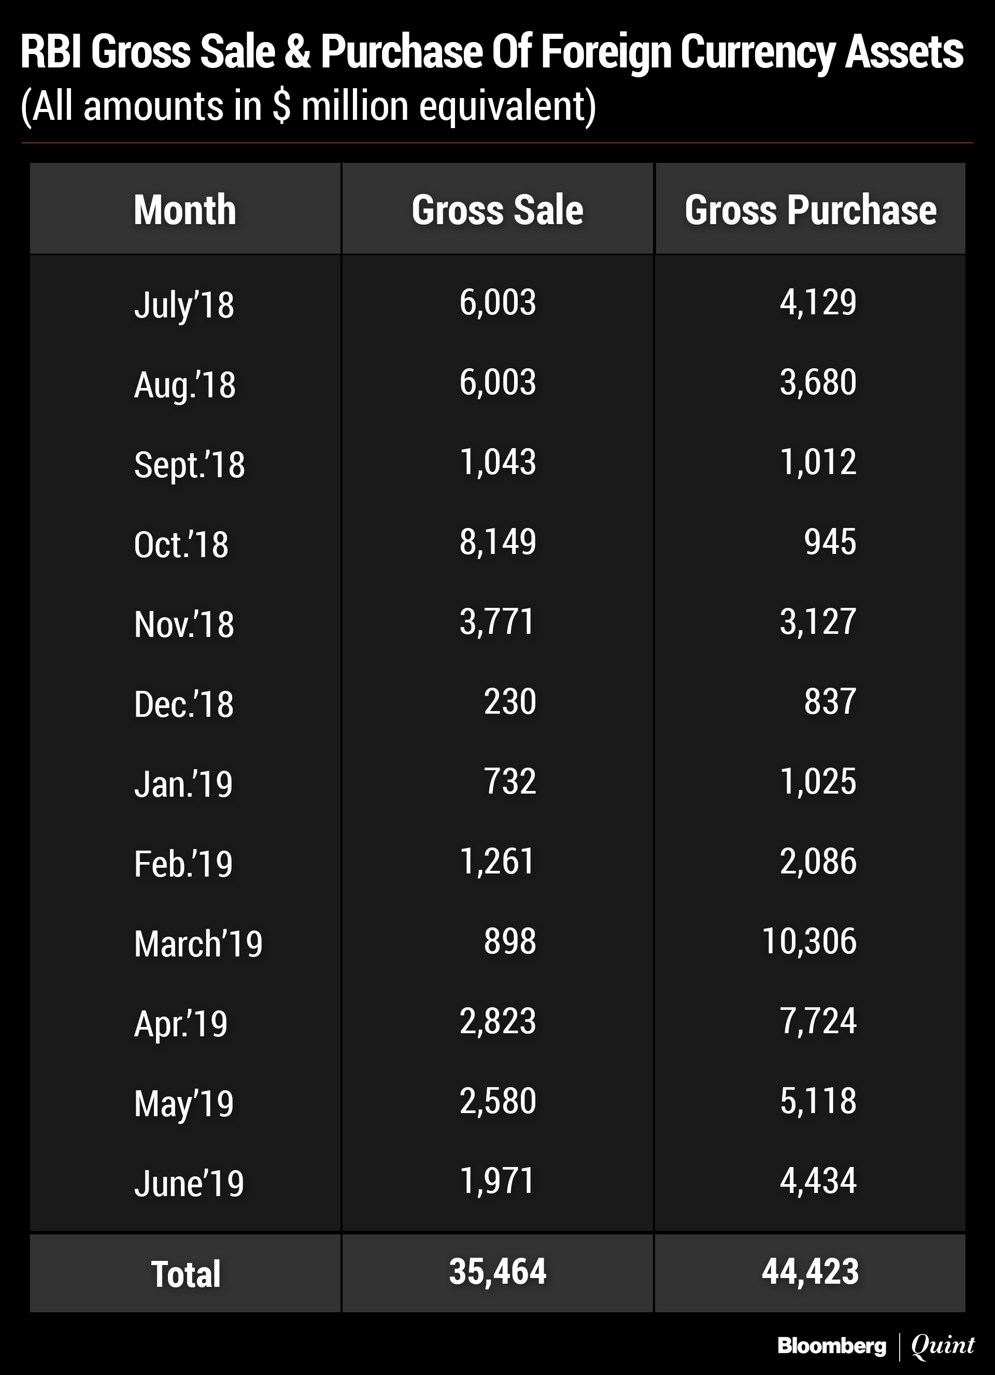Click the Oct.'18 gross sale value 8,149

click(497, 541)
